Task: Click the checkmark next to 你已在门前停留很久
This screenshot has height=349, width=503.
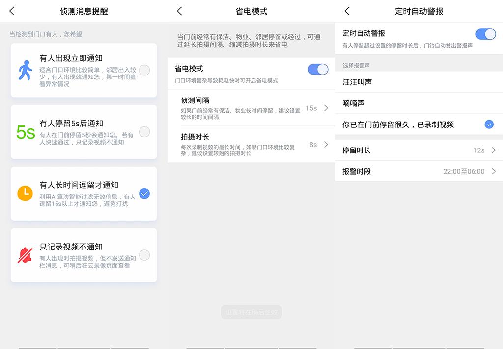Action: coord(489,125)
